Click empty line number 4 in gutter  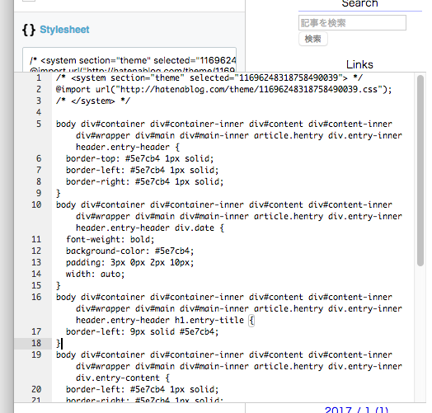[39, 112]
